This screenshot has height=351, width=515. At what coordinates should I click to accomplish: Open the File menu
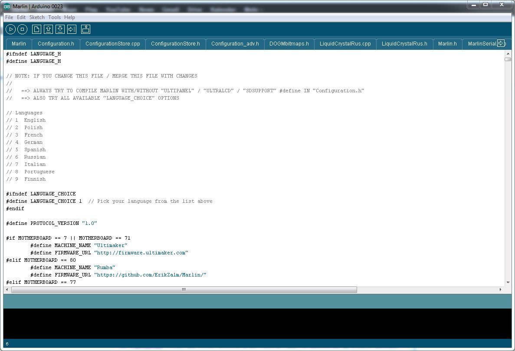9,17
